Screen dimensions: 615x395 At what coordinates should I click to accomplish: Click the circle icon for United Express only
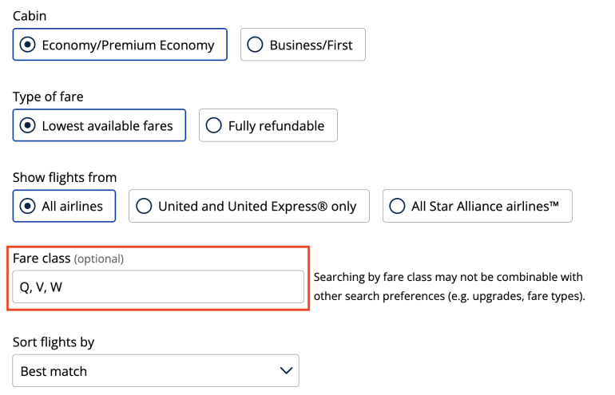point(144,206)
